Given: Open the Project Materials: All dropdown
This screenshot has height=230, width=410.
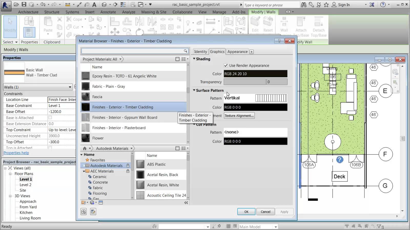Looking at the screenshot, I should [x=120, y=59].
